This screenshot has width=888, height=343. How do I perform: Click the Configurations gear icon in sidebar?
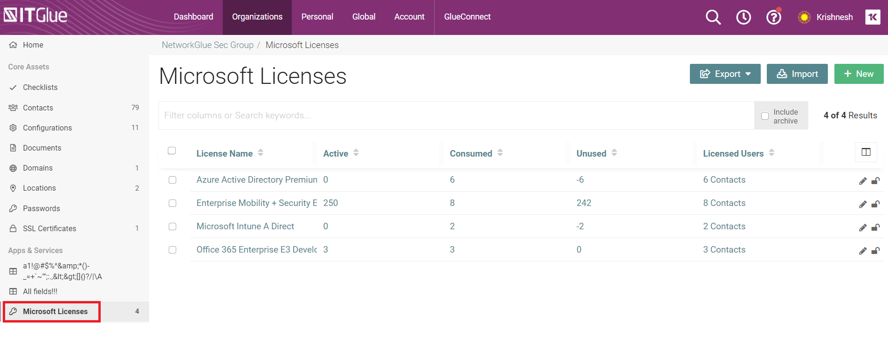click(13, 128)
